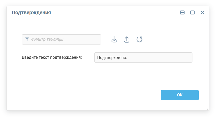
Task: Click the Введите текст подтверждения label
Action: [52, 57]
